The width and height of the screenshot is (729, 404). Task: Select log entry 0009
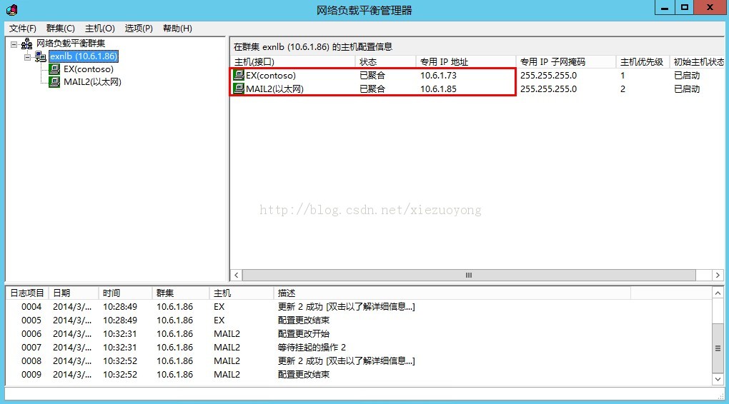358,374
